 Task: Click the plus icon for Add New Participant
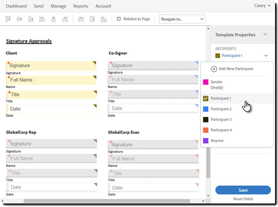click(214, 69)
